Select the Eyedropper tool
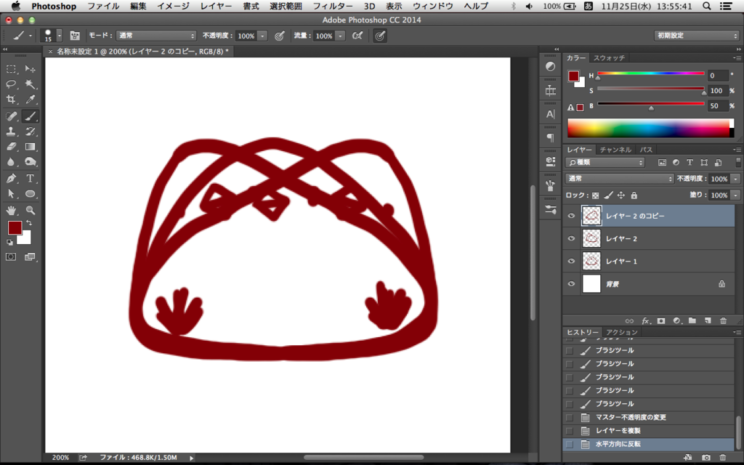 point(30,100)
